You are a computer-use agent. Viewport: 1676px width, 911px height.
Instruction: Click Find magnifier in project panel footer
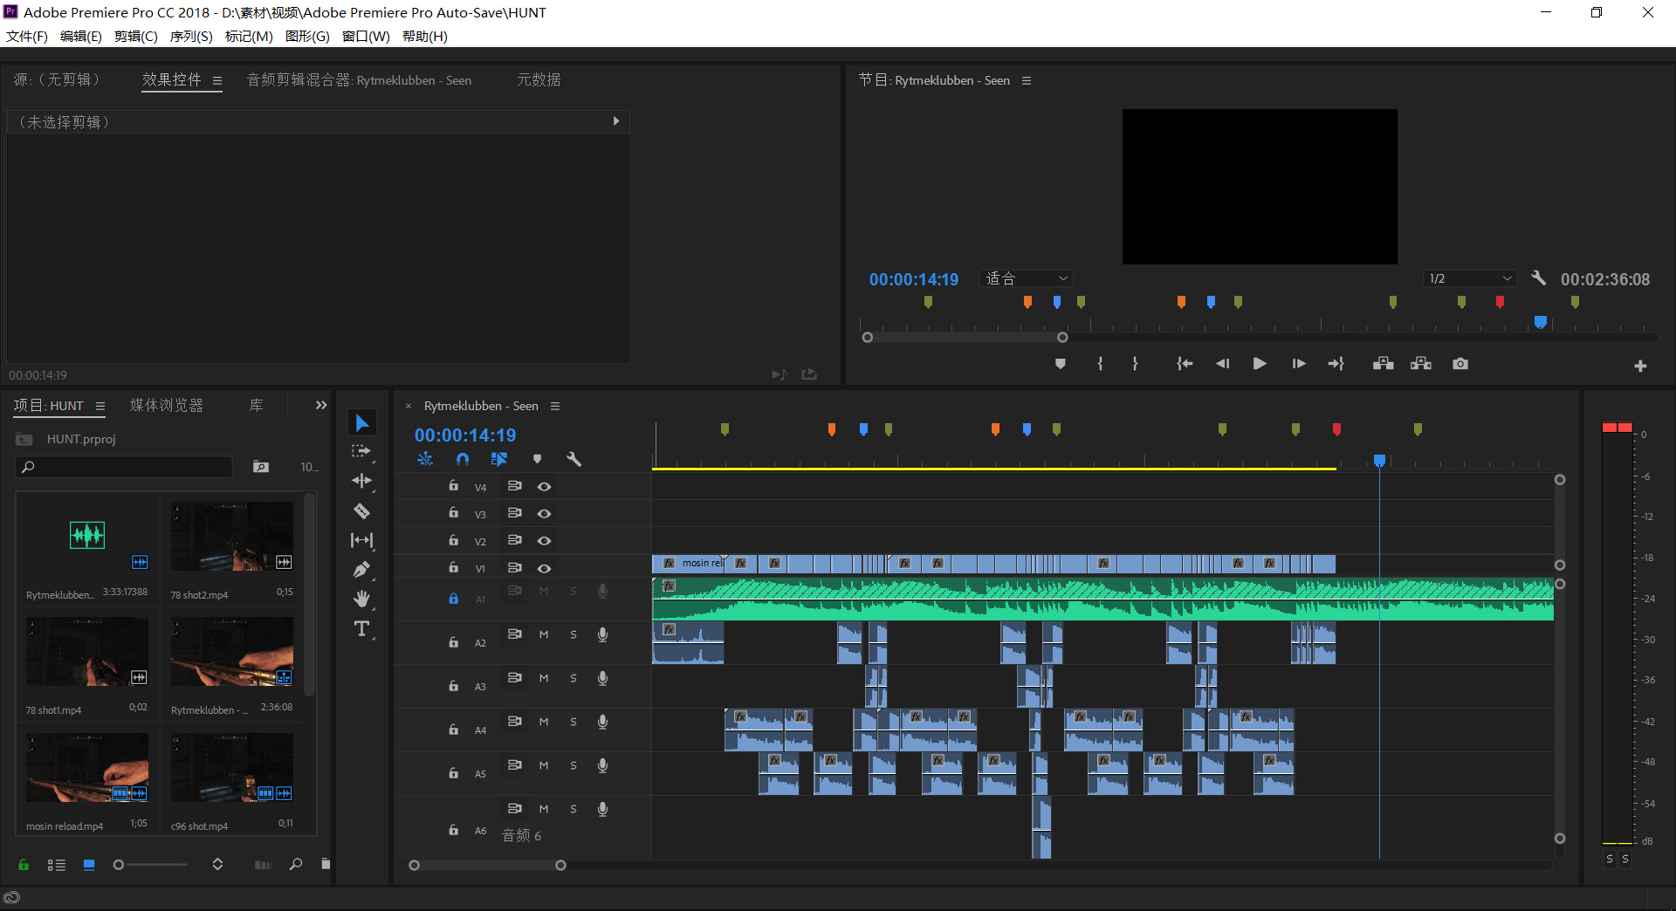pyautogui.click(x=296, y=864)
